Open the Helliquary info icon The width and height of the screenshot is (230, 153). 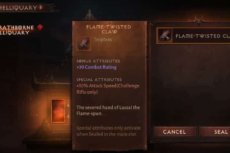pos(41,7)
